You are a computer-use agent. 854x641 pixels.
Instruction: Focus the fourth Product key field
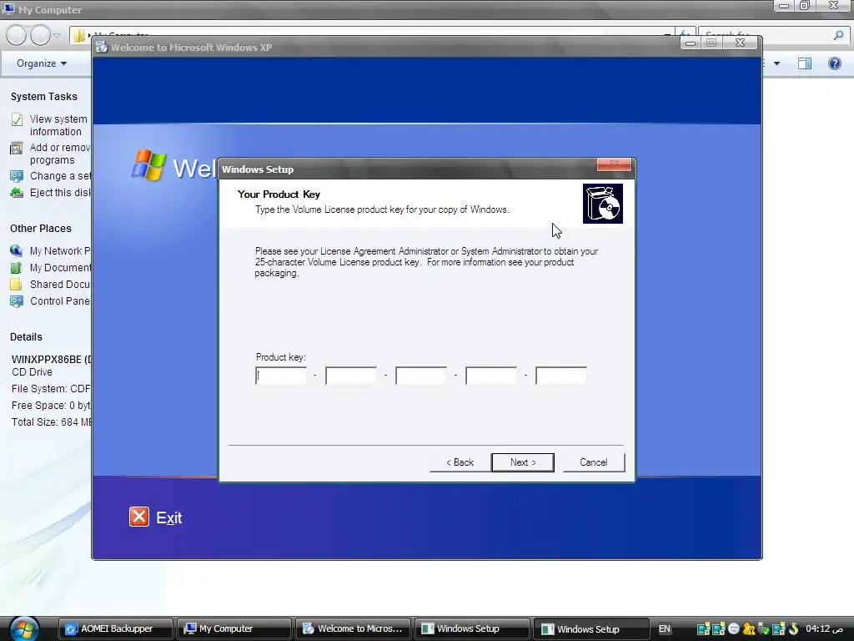[491, 376]
